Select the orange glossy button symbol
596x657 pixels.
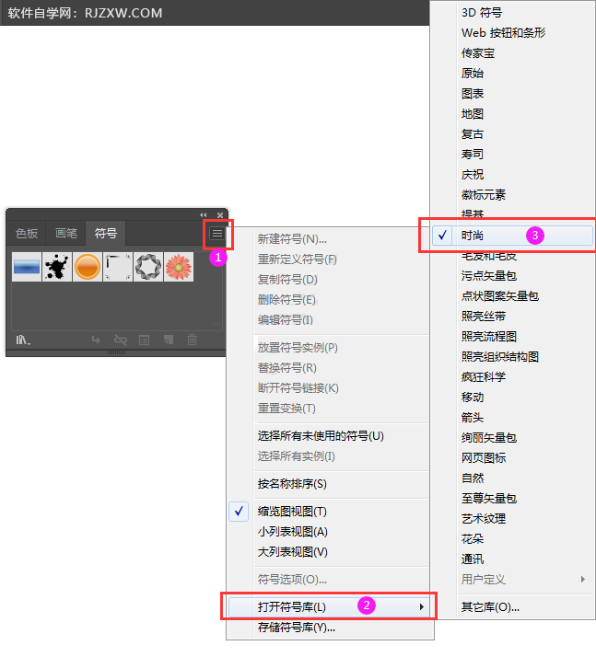point(88,267)
